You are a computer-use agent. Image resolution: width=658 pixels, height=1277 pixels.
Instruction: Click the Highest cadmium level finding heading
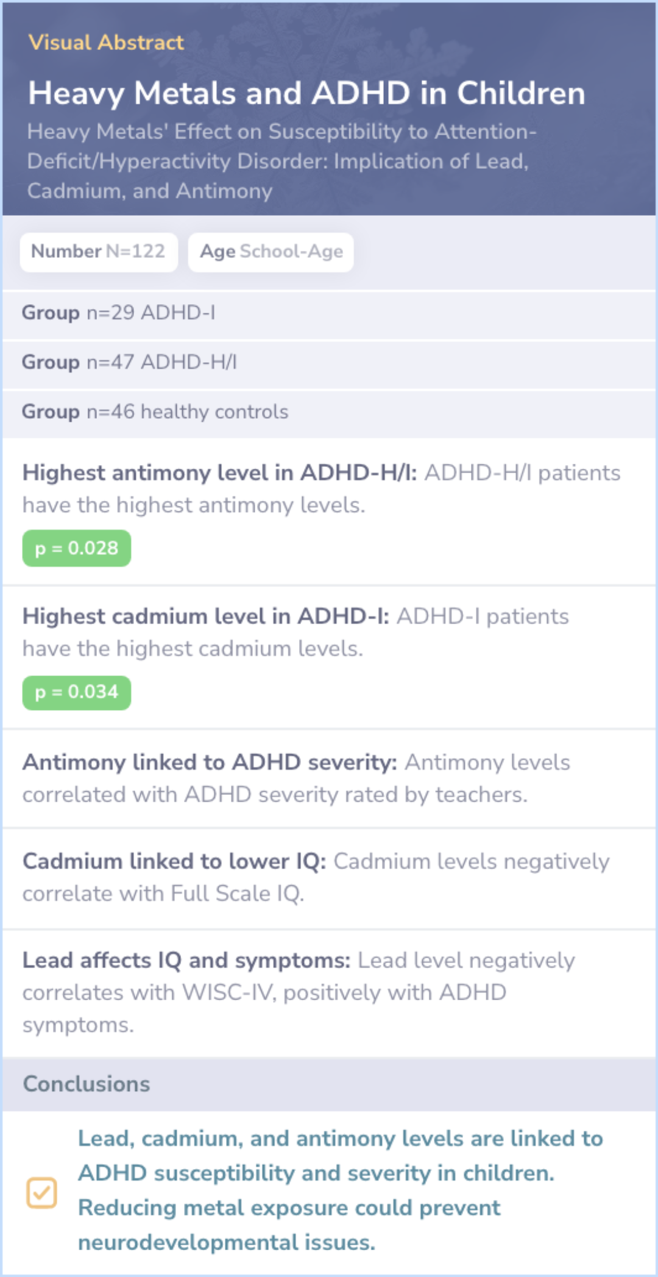[206, 616]
